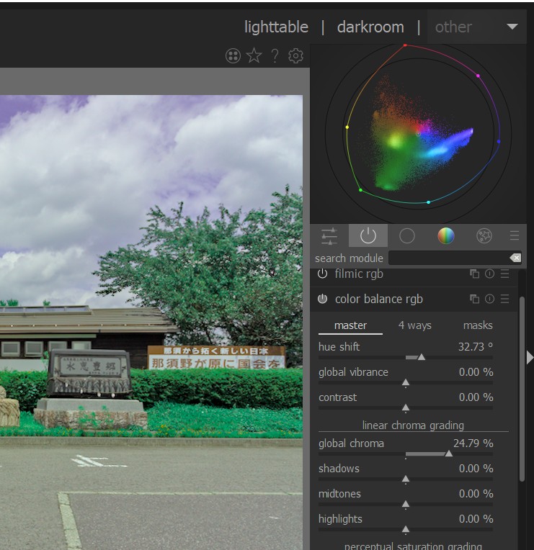This screenshot has height=550, width=534.
Task: Reset color balance rgb parameters
Action: (489, 299)
